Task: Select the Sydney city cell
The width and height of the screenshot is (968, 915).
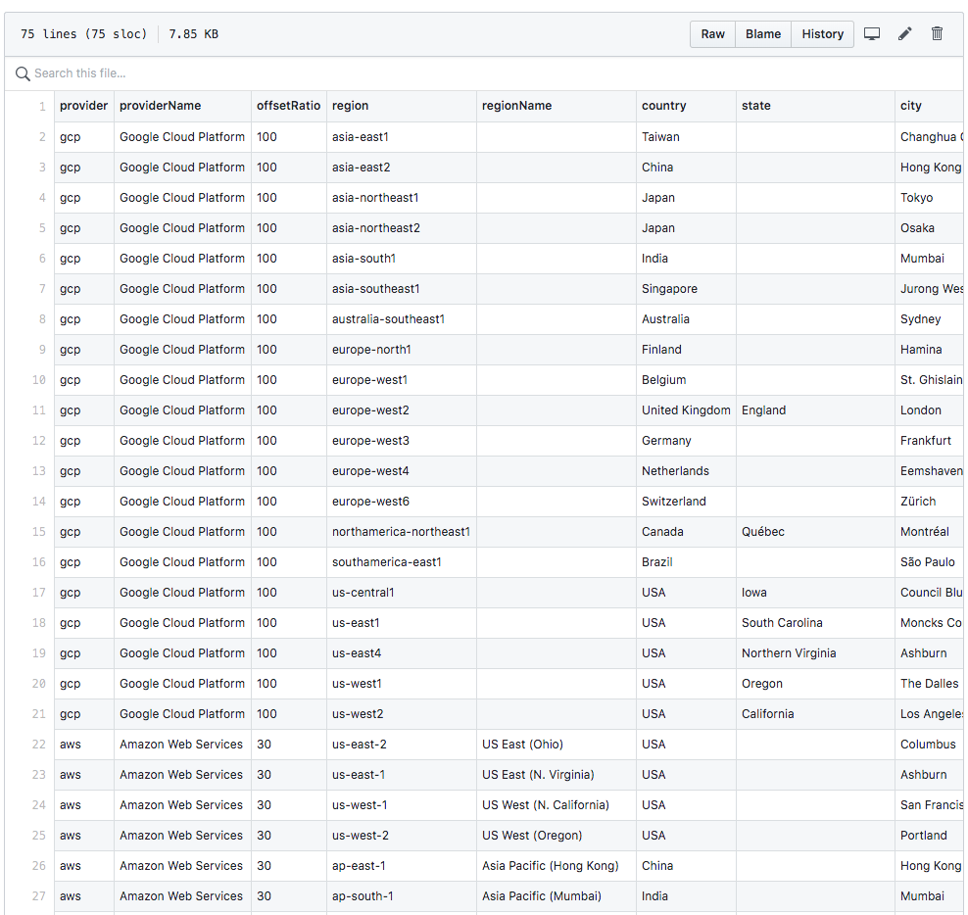Action: point(929,319)
